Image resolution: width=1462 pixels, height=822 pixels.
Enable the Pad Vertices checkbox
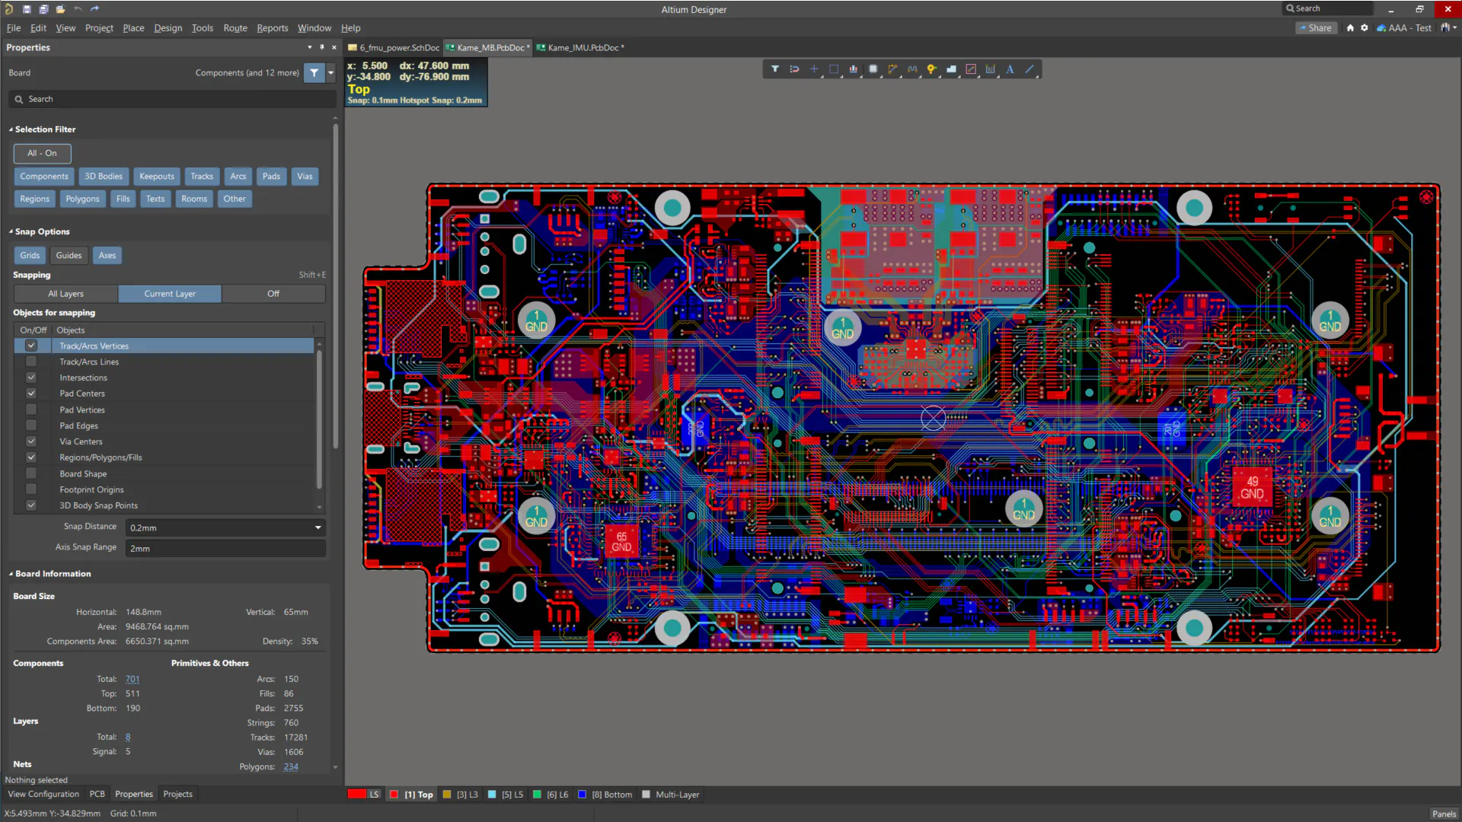31,409
